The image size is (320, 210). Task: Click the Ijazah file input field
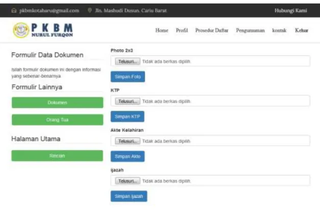click(x=210, y=180)
